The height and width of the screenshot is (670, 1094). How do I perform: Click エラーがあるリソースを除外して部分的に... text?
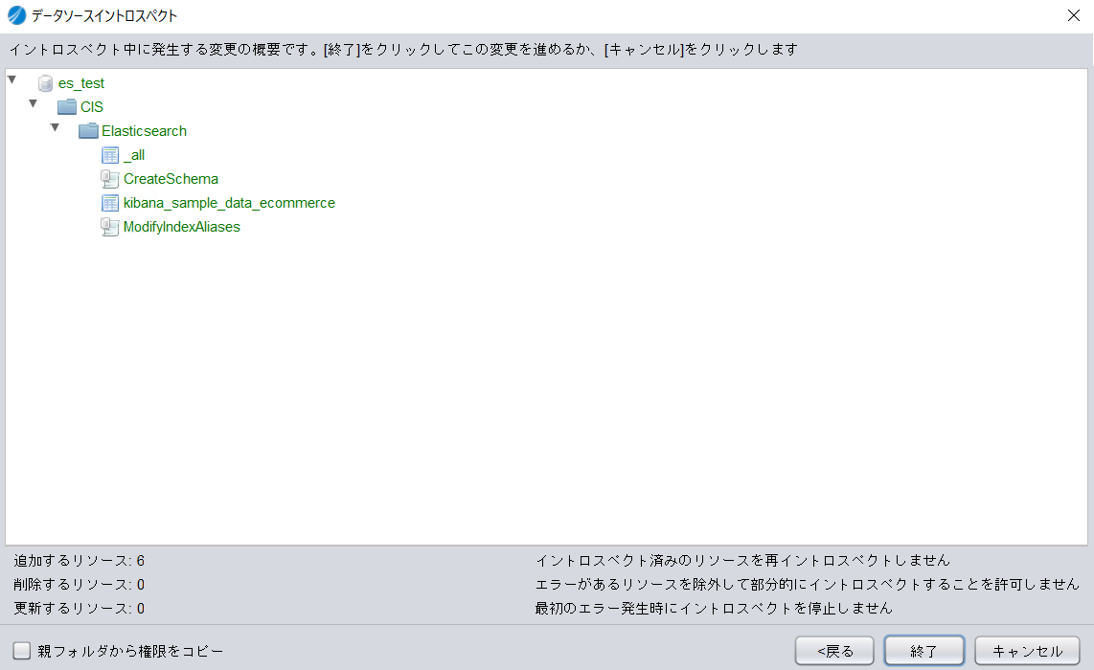(x=808, y=584)
